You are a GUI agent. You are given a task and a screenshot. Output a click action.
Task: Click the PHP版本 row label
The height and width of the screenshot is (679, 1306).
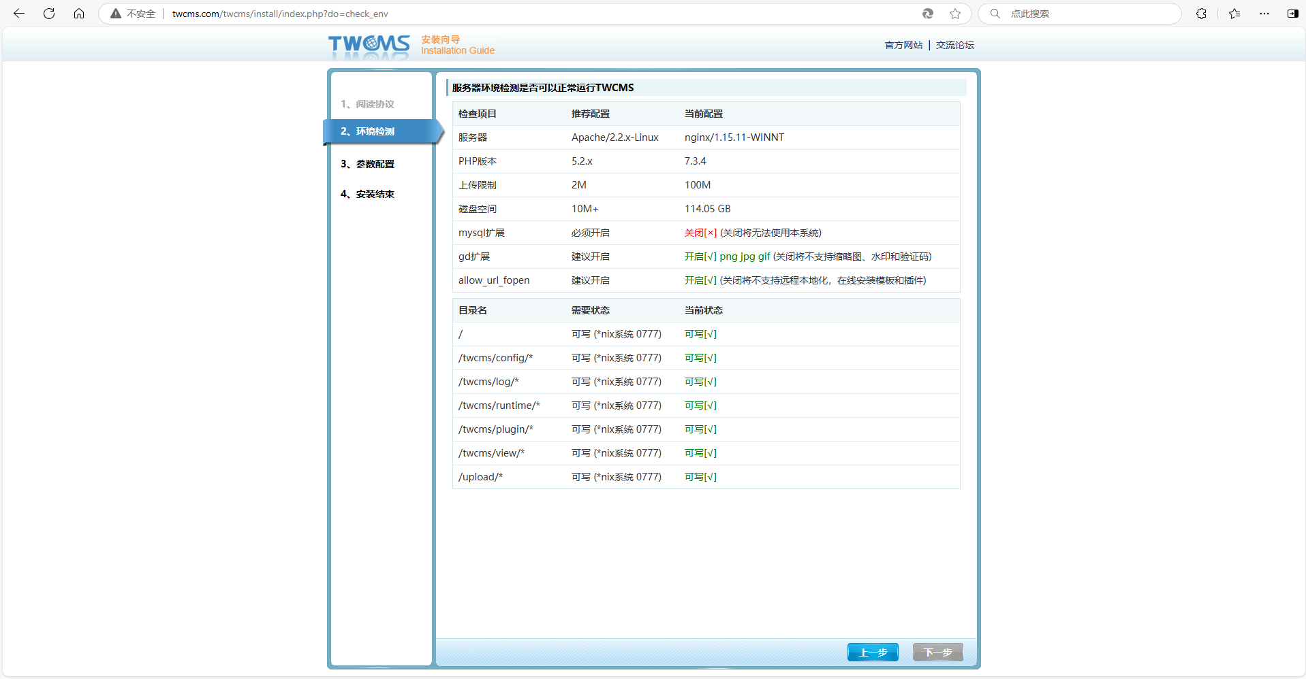point(478,161)
